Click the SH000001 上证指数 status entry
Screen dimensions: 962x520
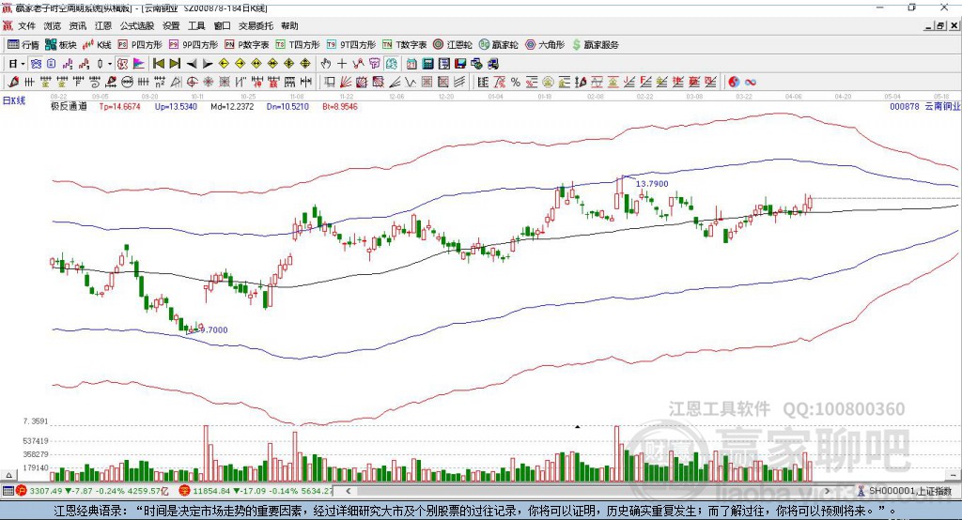point(906,491)
